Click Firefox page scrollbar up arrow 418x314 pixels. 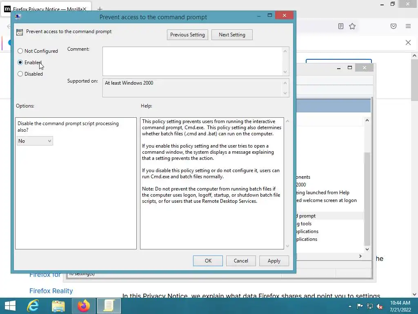[x=414, y=56]
